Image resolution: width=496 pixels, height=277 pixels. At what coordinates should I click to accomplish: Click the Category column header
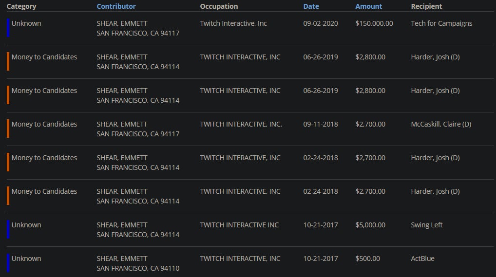[x=21, y=6]
